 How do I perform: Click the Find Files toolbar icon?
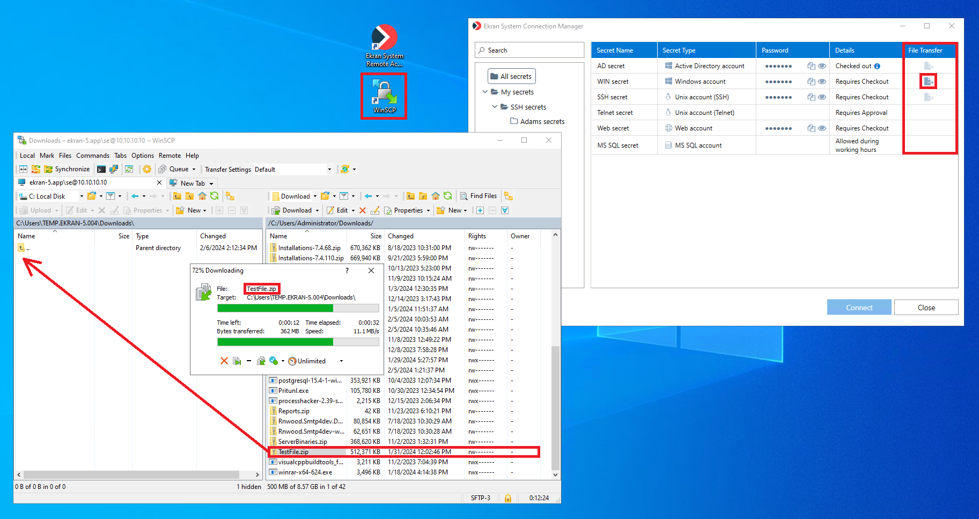tap(464, 196)
